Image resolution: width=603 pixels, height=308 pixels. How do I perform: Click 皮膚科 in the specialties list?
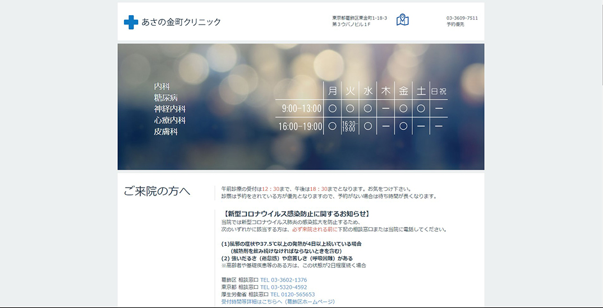tap(166, 132)
